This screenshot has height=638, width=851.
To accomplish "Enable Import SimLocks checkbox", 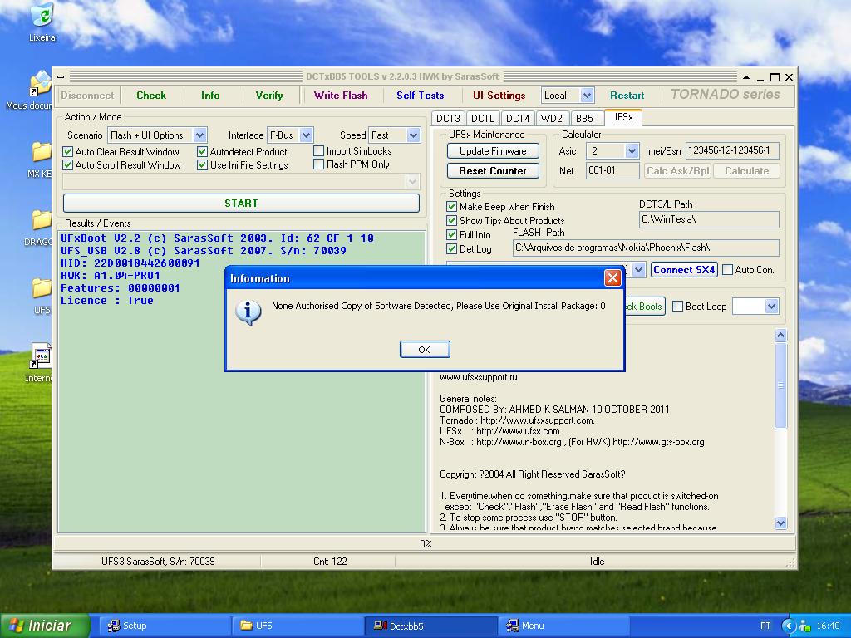I will tap(319, 151).
